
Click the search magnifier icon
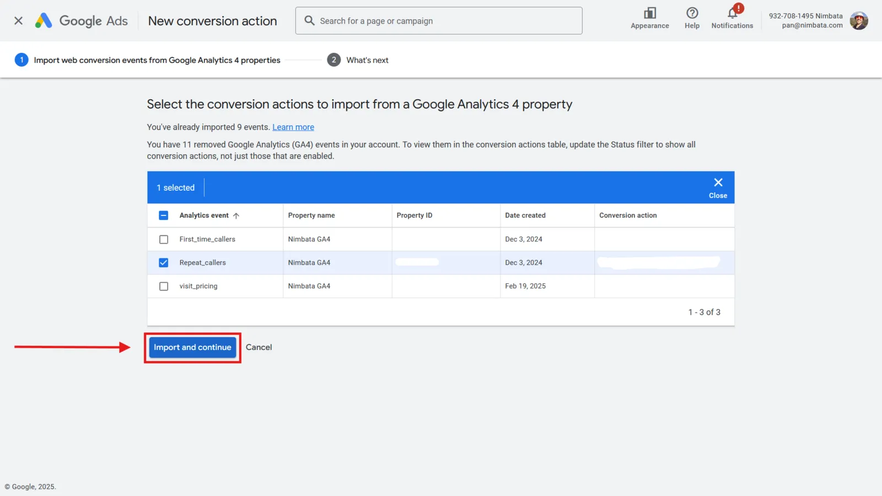click(x=309, y=21)
